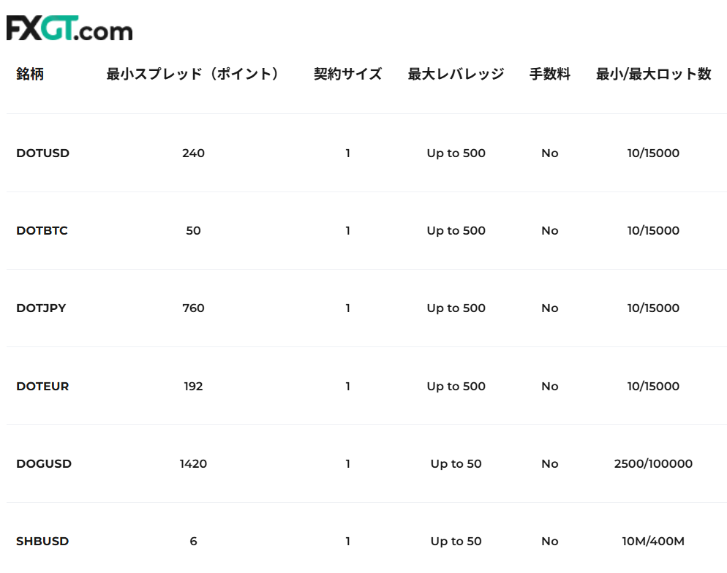
Task: Click the DOTEUR spread value 192
Action: pyautogui.click(x=193, y=387)
